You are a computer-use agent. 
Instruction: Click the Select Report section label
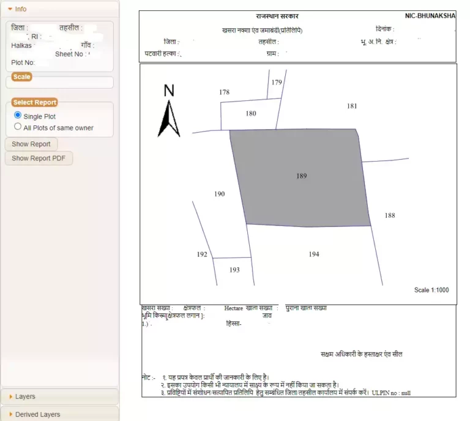(34, 102)
